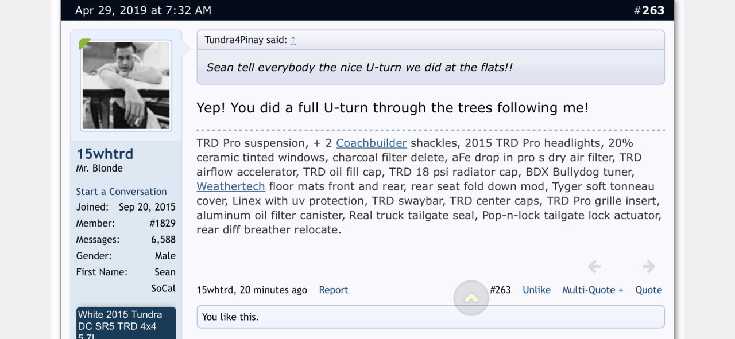Start a Conversation with 15whtrd
This screenshot has height=339, width=735.
pos(121,192)
